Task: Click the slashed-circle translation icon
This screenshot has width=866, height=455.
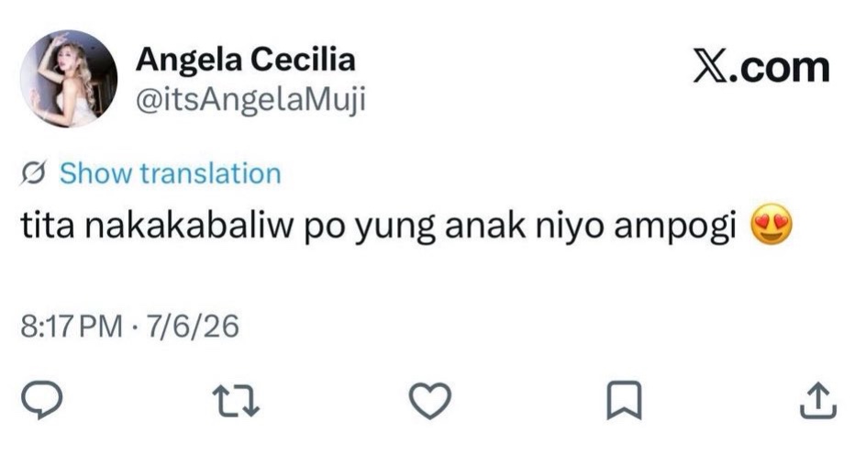Action: pos(33,173)
